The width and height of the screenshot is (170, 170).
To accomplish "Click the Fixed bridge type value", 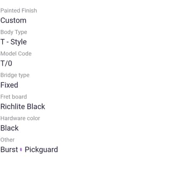I will click(x=9, y=85).
